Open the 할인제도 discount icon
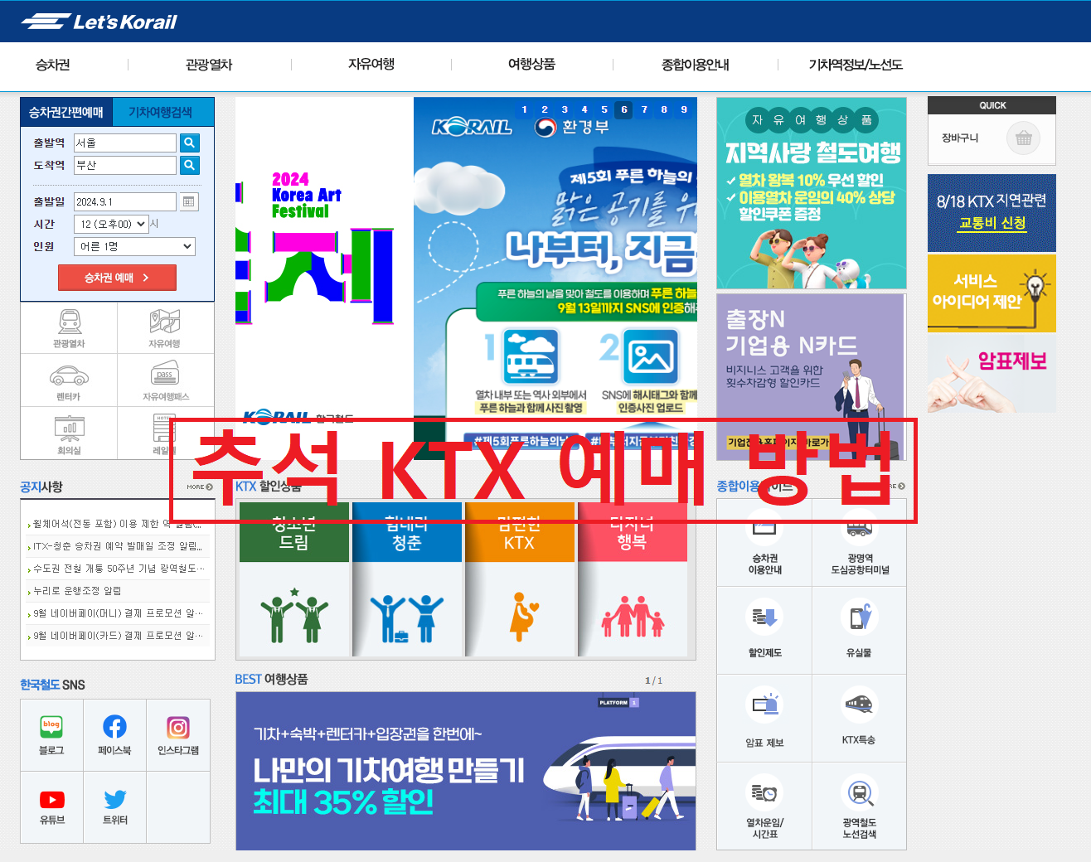 click(764, 617)
